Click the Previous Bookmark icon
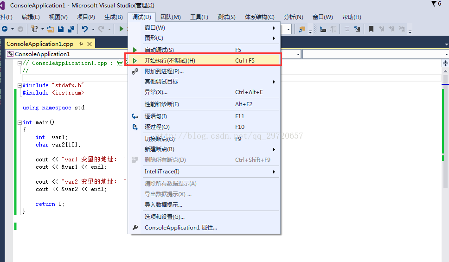This screenshot has width=449, height=262. pos(381,29)
